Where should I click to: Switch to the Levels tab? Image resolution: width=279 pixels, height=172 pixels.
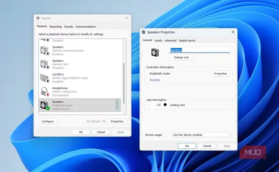pos(158,40)
